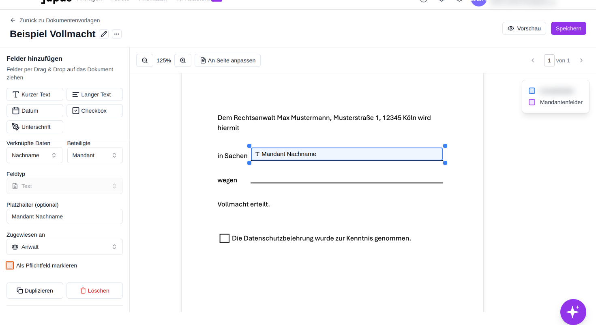Viewport: 596px width, 325px height.
Task: Click the von 1 page count text
Action: coord(563,60)
